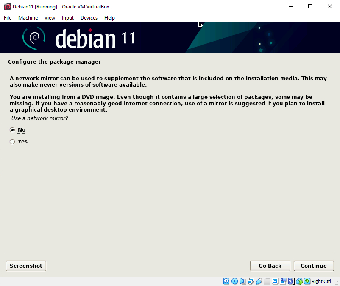Open the Machine menu
Image resolution: width=340 pixels, height=286 pixels.
coord(28,18)
